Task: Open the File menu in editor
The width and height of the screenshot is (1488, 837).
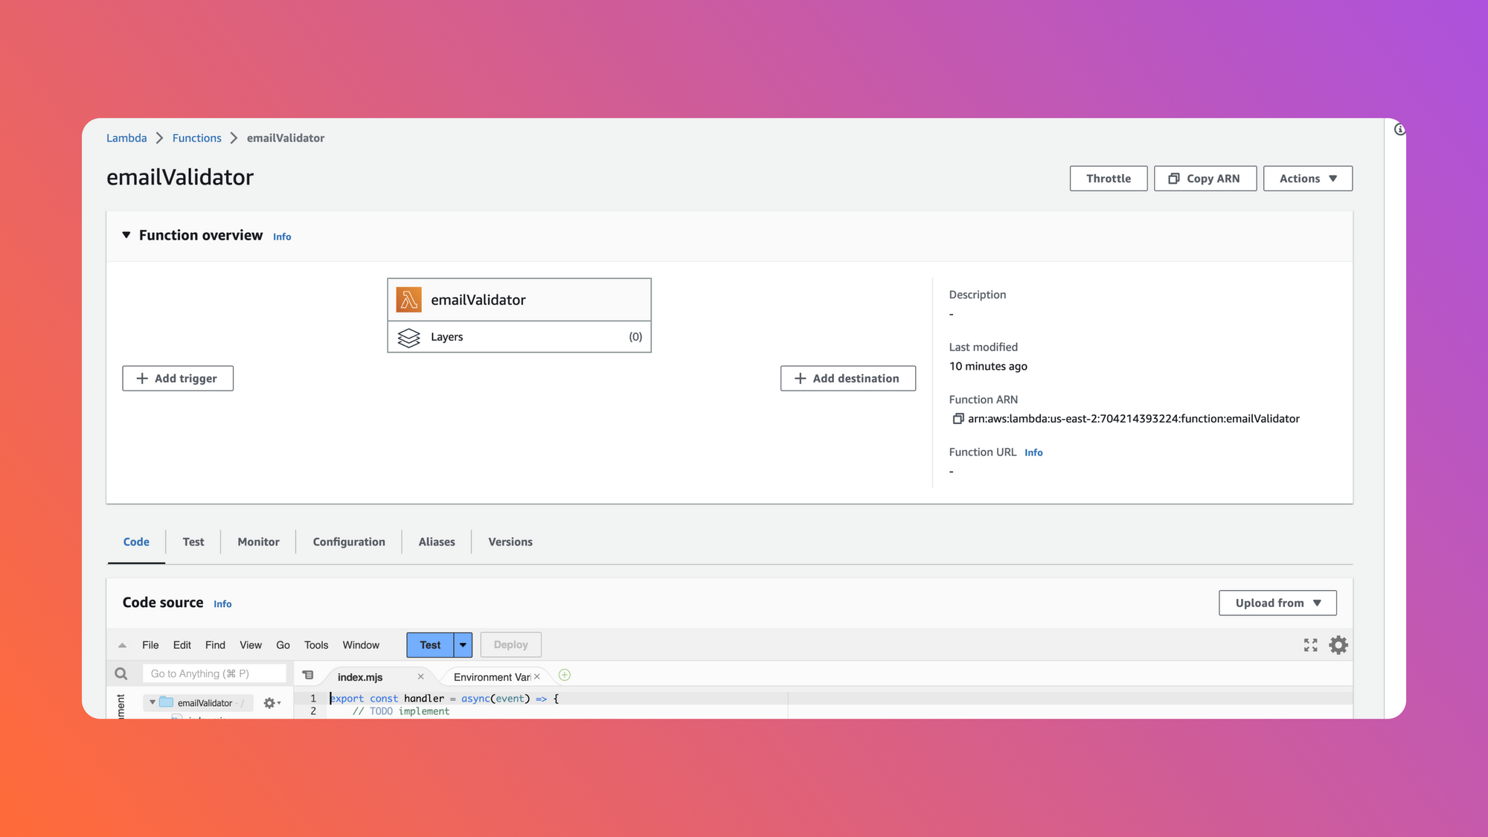Action: pyautogui.click(x=150, y=645)
